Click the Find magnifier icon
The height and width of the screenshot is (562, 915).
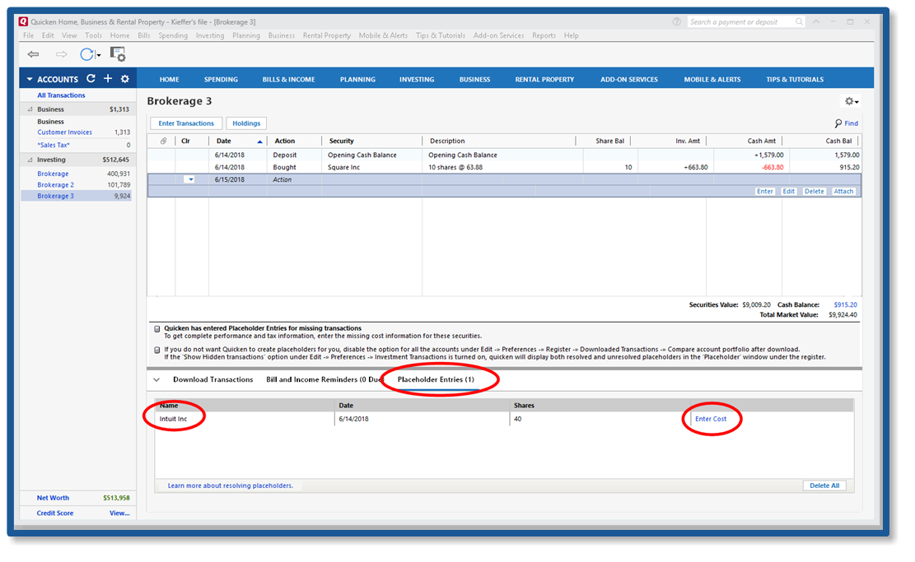click(838, 123)
